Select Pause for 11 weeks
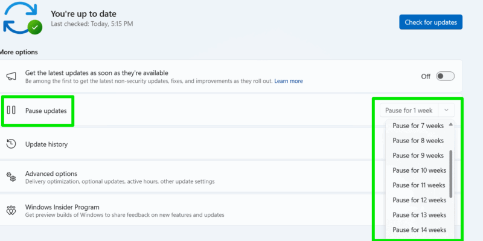Image resolution: width=483 pixels, height=241 pixels. [x=419, y=185]
